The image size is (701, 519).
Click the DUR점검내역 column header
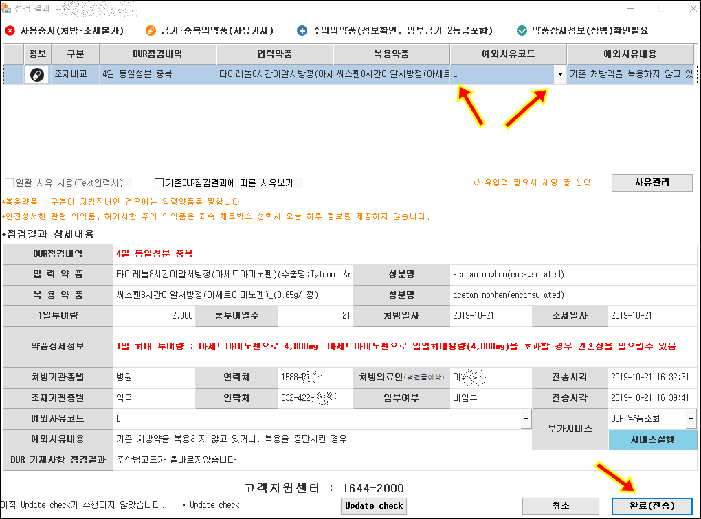(x=157, y=54)
